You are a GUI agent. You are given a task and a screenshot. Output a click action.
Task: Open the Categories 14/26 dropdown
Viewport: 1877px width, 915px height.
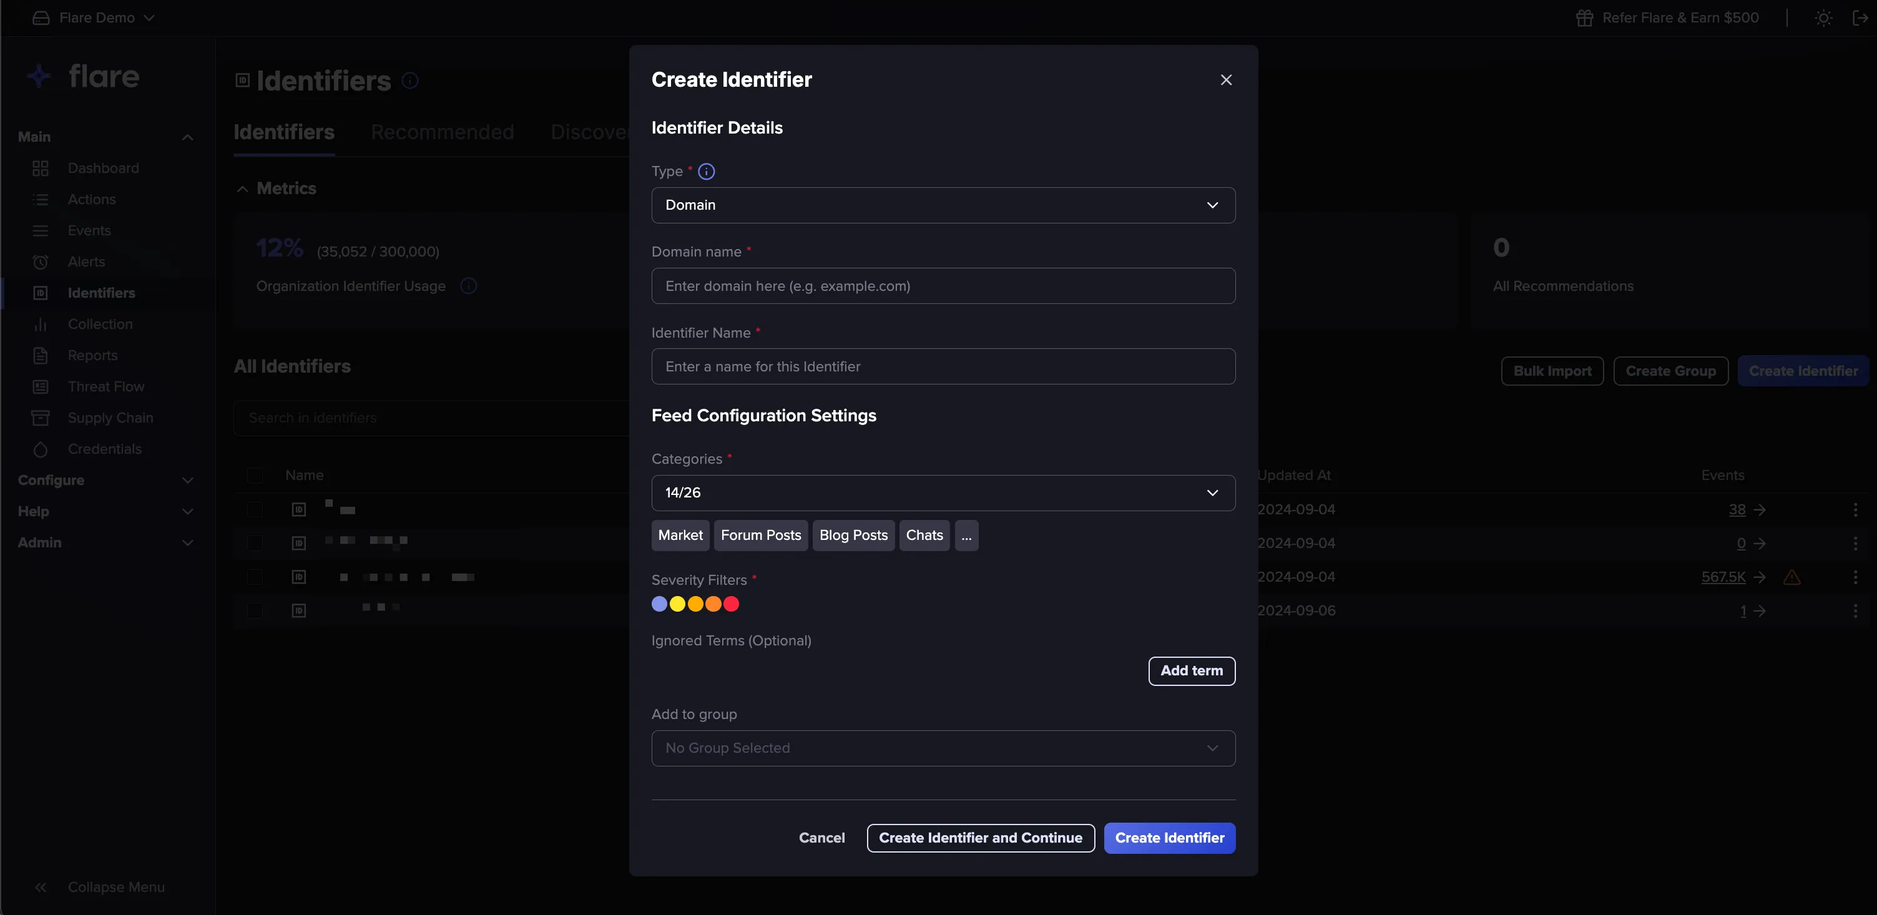943,493
